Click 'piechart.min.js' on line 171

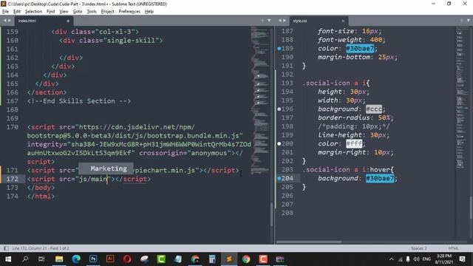[165, 171]
